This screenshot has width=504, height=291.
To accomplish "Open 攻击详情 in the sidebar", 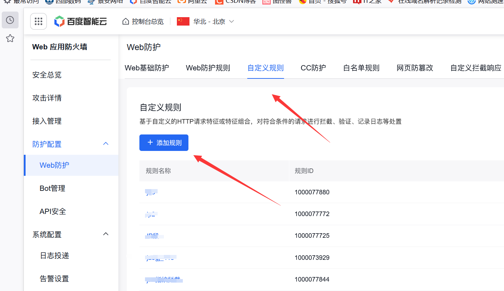I will tap(47, 98).
